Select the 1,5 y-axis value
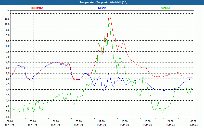 (7, 117)
